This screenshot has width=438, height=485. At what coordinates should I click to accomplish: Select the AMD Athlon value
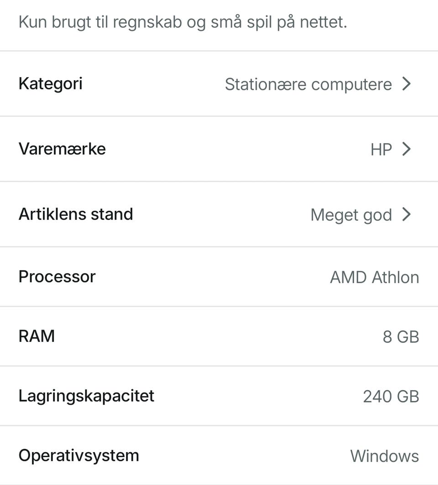(x=374, y=277)
